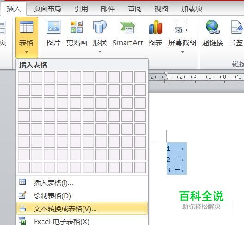
Task: Click the 超链接 hyperlink icon
Action: pos(213,27)
